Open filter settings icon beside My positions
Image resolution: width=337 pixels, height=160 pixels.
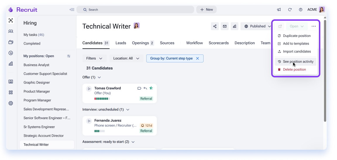pos(68,56)
